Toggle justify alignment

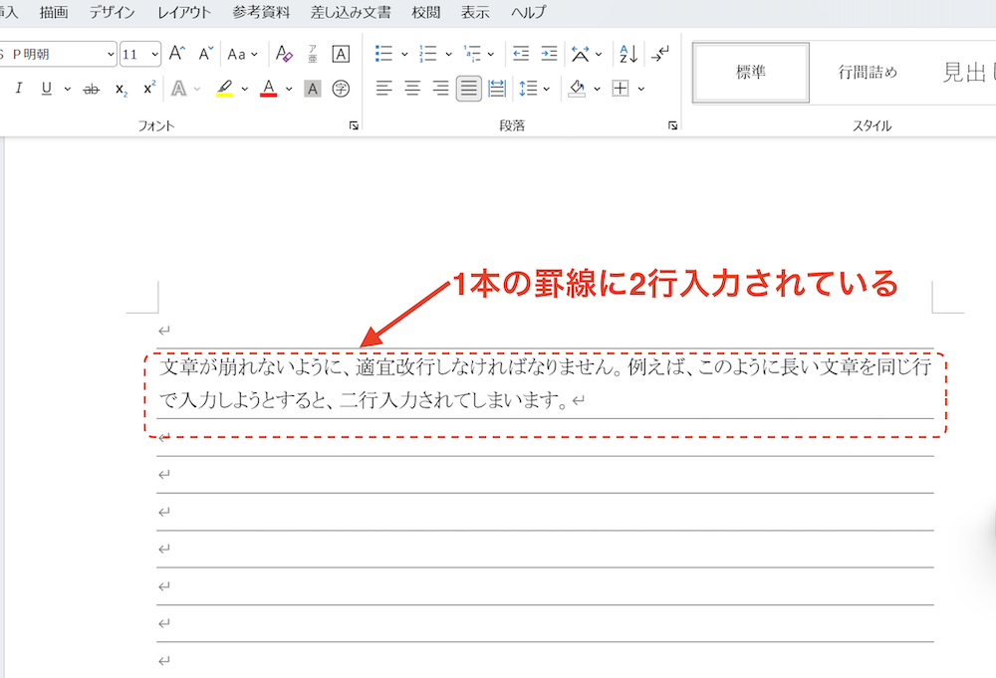coord(469,89)
